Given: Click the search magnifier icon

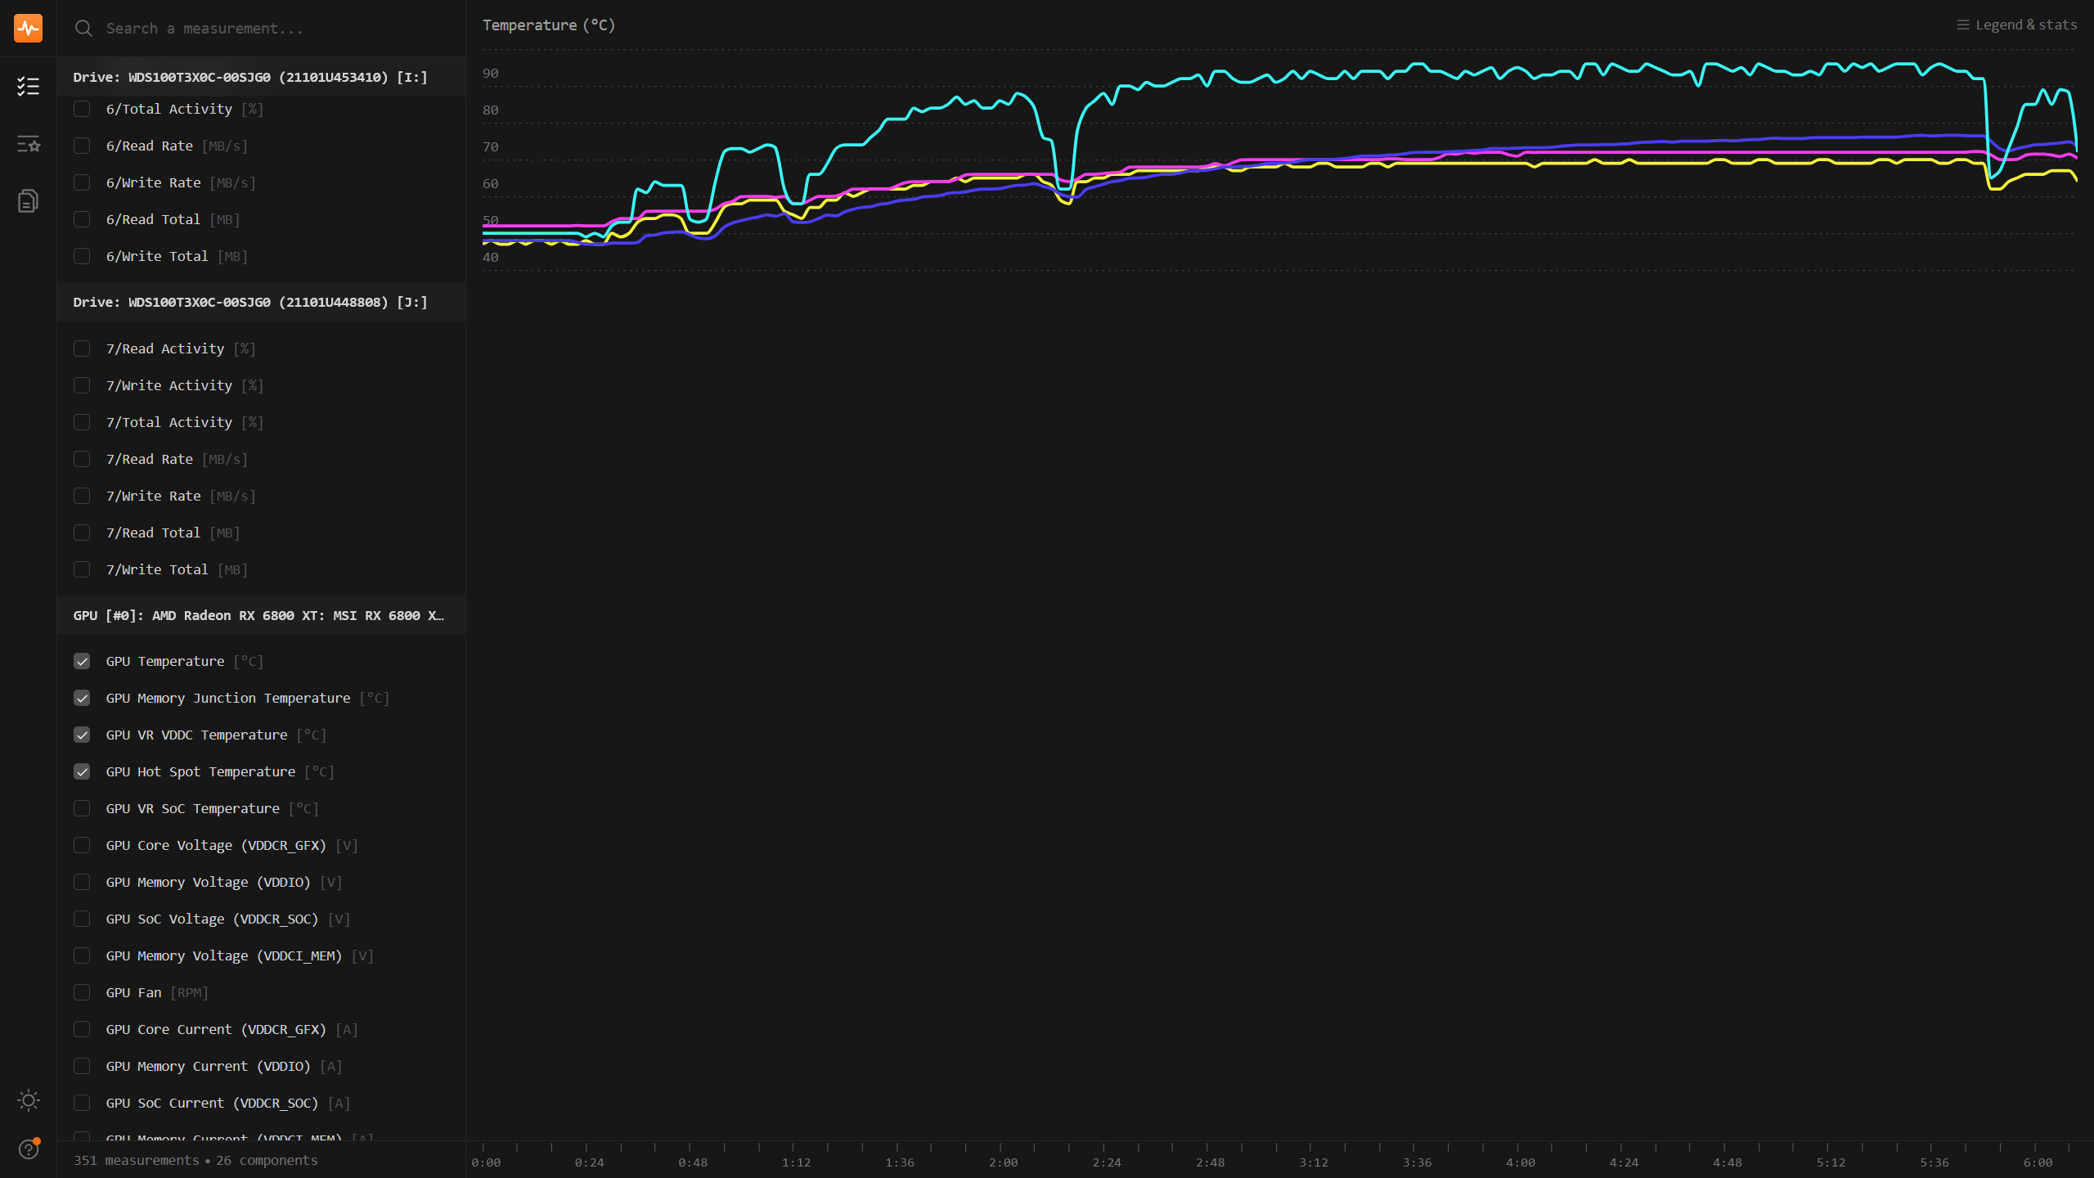Looking at the screenshot, I should click(83, 29).
